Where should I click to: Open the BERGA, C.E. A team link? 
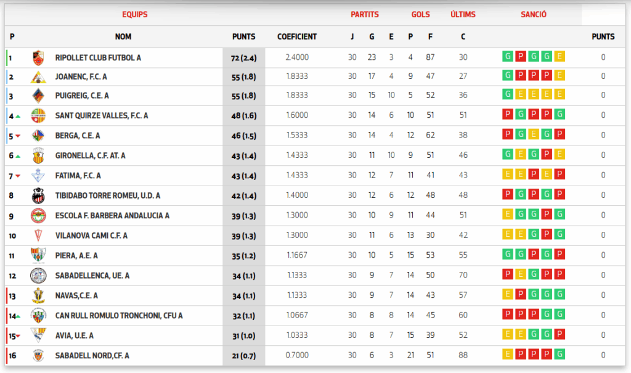(78, 136)
